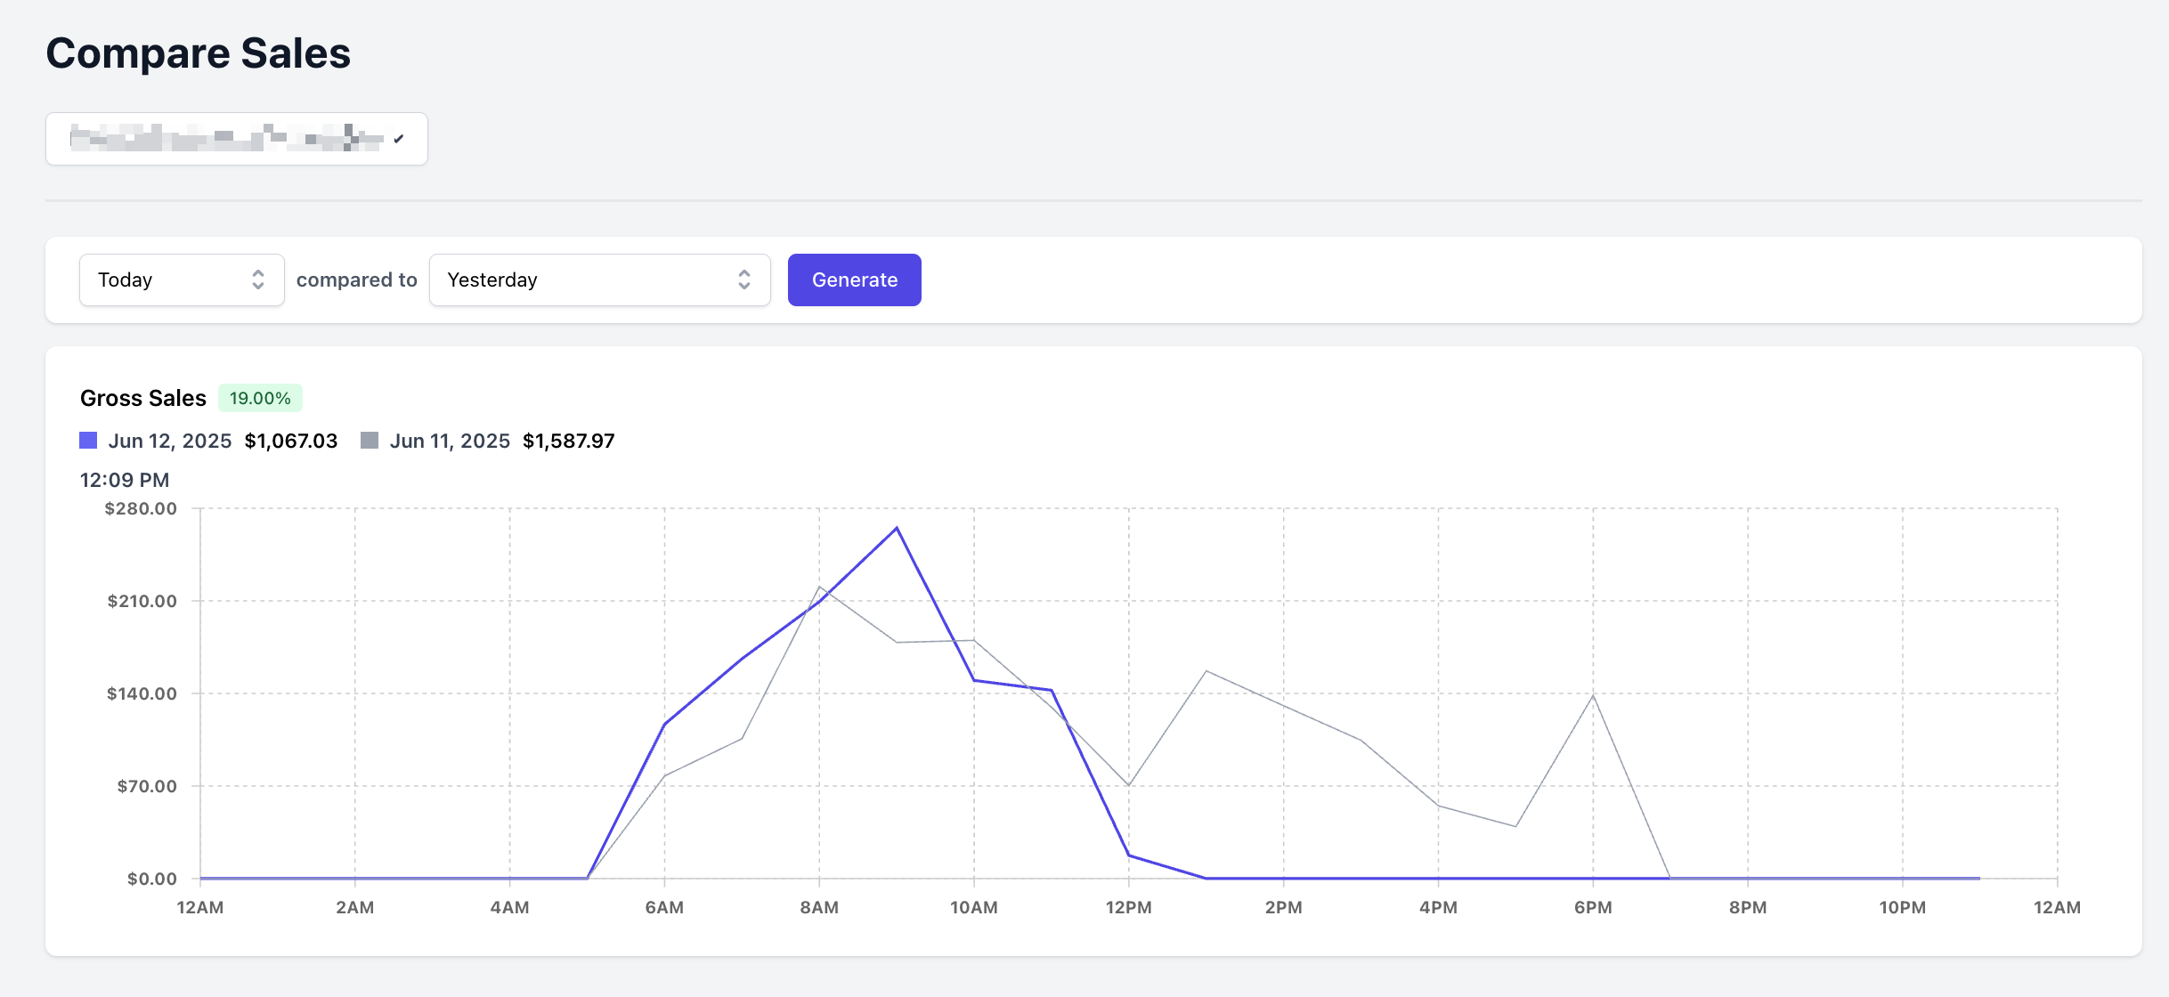The image size is (2169, 997).
Task: Click the Generate button
Action: 854,280
